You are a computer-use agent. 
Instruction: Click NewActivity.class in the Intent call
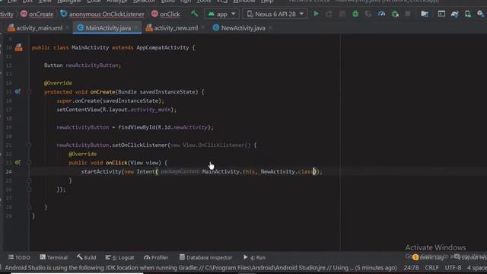[x=287, y=171]
